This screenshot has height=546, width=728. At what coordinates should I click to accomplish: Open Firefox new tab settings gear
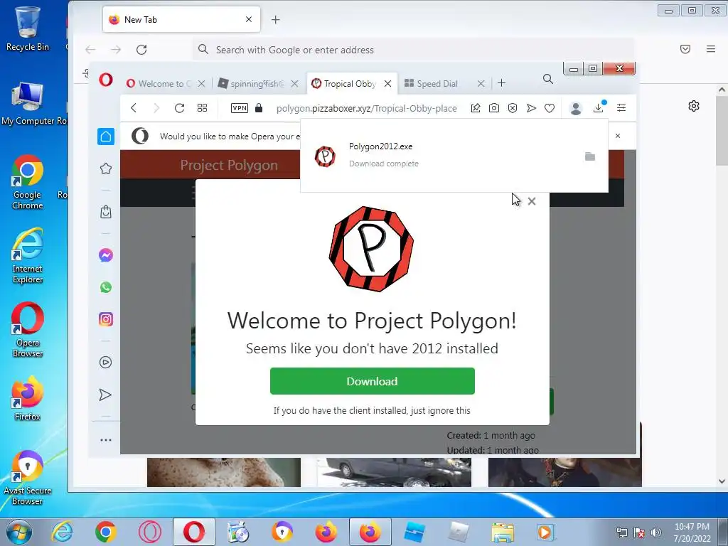point(694,106)
